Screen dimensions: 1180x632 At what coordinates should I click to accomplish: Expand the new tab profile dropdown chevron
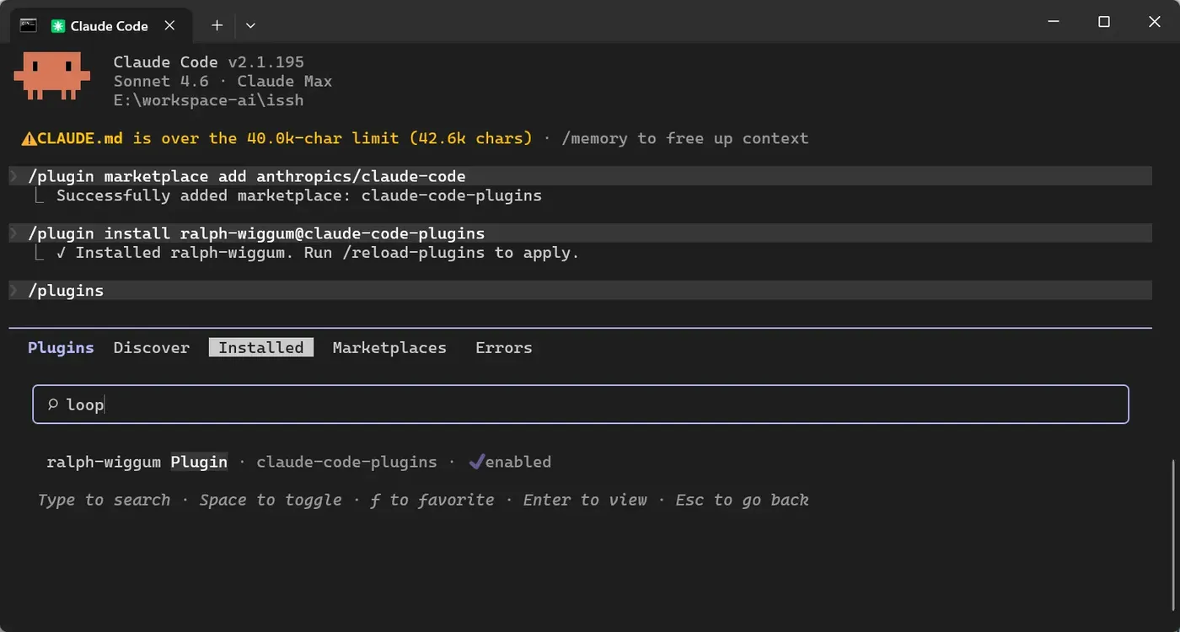coord(250,25)
